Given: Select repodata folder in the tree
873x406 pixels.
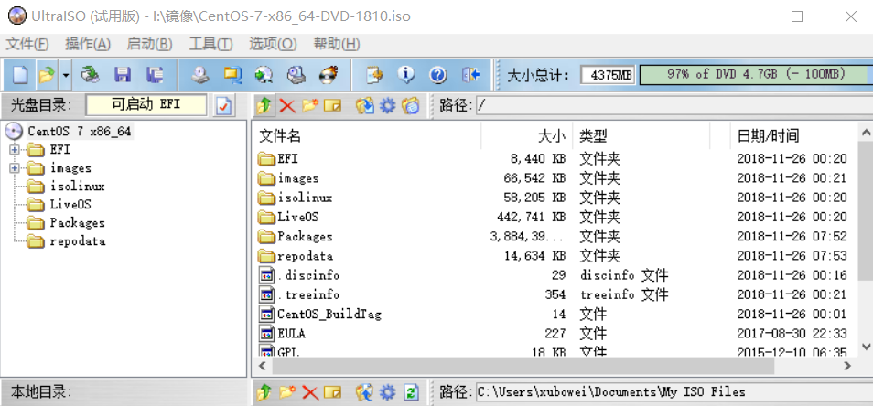Looking at the screenshot, I should tap(78, 241).
